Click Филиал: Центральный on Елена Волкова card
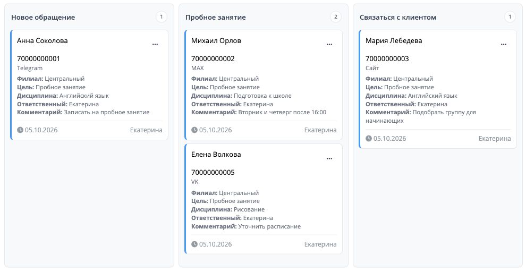The image size is (526, 271). click(225, 193)
